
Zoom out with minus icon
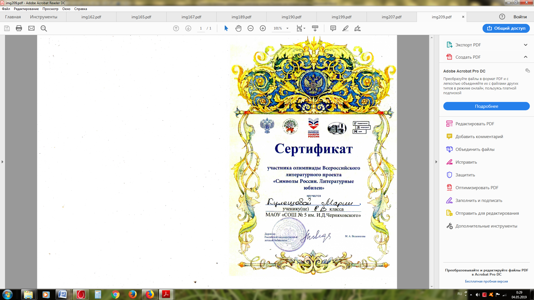[x=251, y=28]
